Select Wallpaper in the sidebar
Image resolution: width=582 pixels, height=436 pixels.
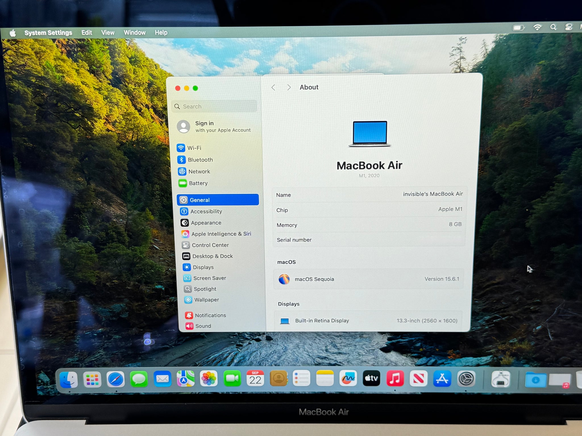(206, 300)
